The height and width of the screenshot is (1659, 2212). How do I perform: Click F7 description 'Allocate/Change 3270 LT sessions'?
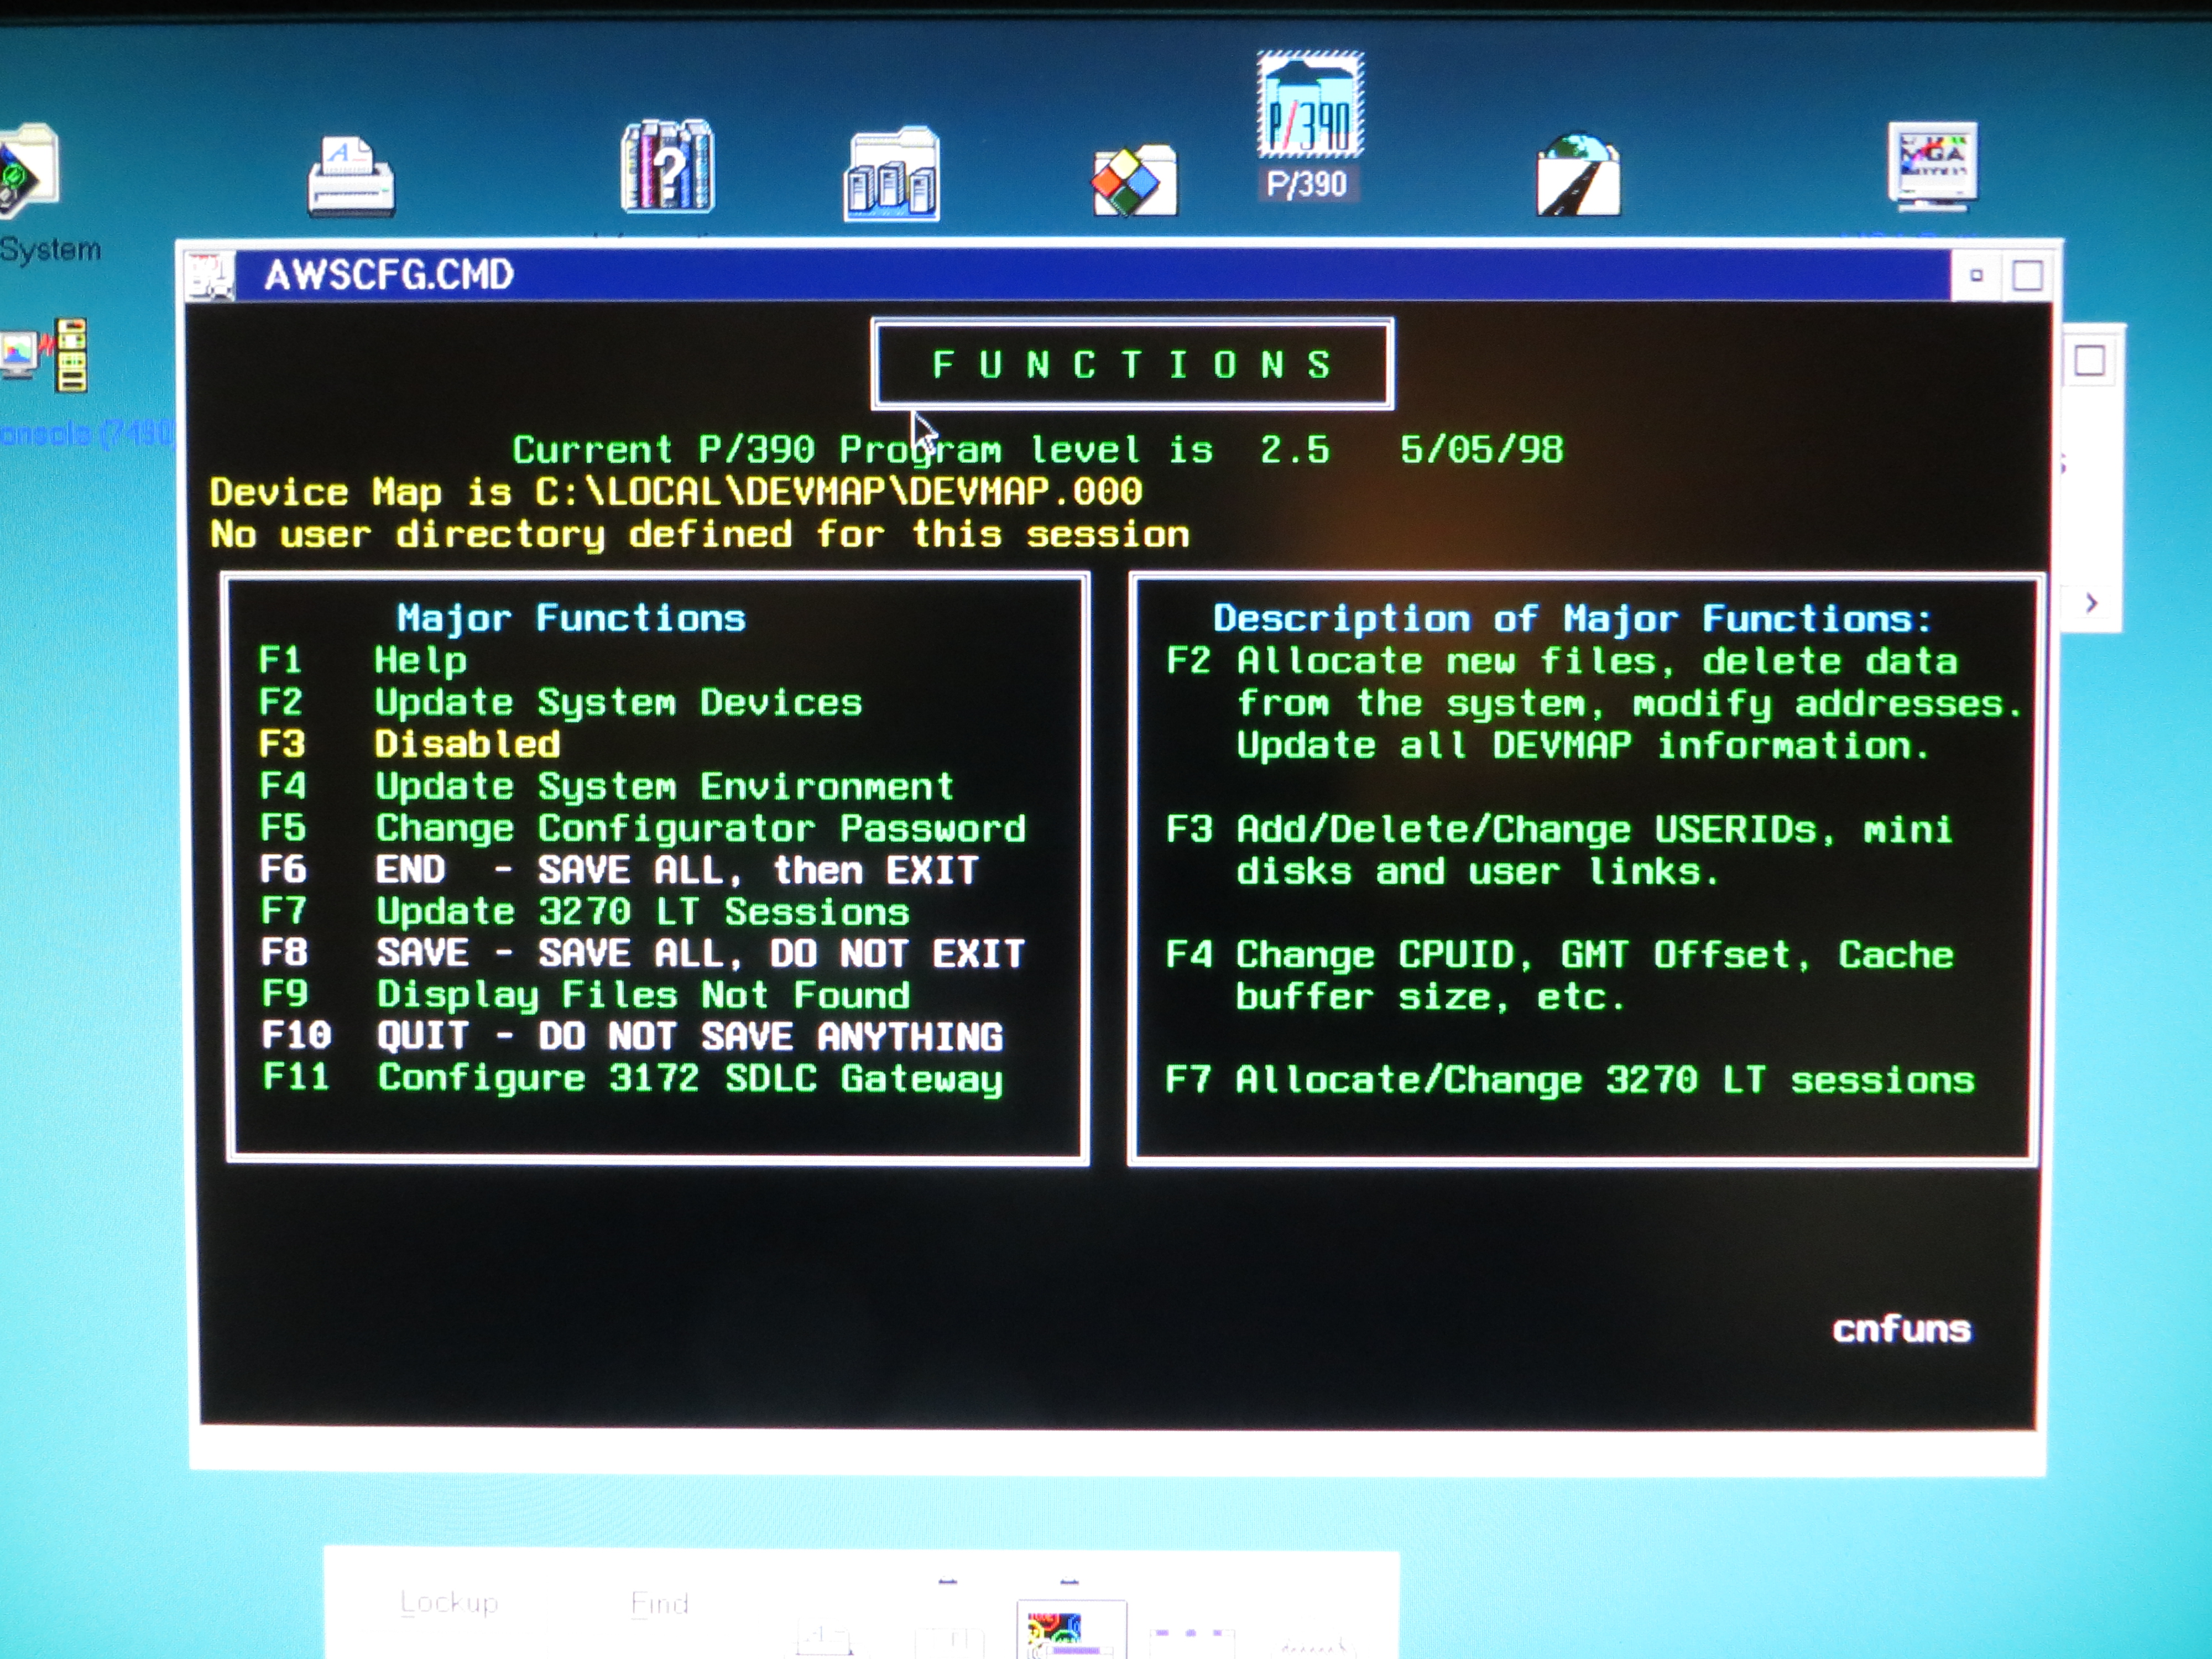(x=1605, y=1080)
